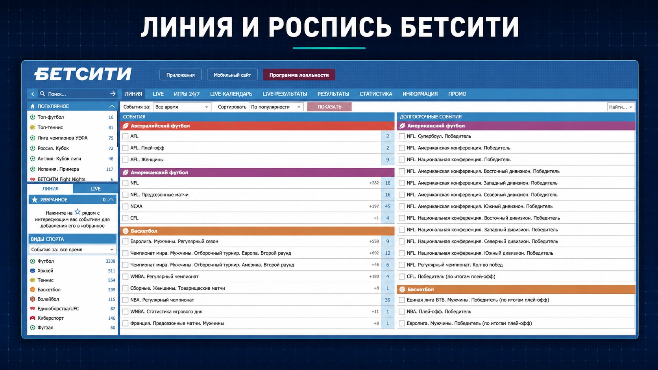This screenshot has width=658, height=370.
Task: Click the NFL event count 16
Action: pyautogui.click(x=388, y=183)
